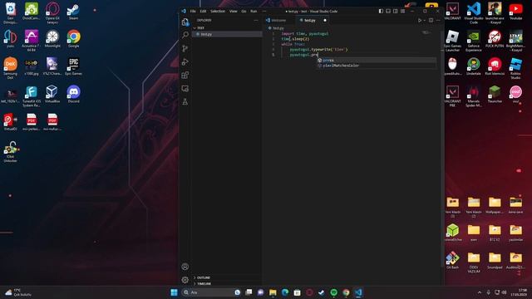The width and height of the screenshot is (532, 299).
Task: Open the Search view in activity bar
Action: click(185, 35)
